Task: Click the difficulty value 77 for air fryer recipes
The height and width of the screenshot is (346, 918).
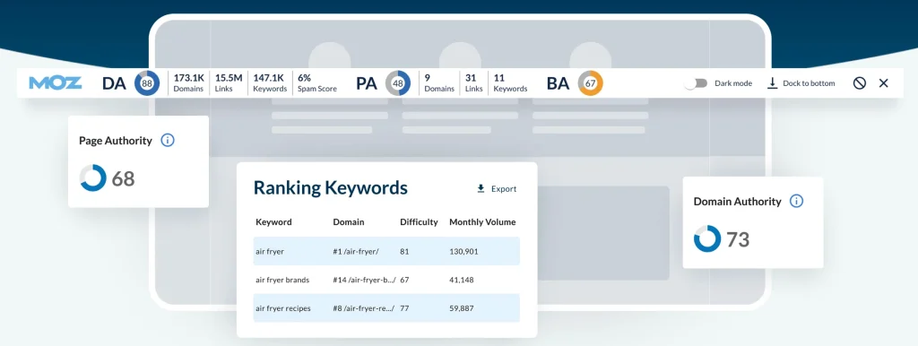Action: [x=404, y=308]
